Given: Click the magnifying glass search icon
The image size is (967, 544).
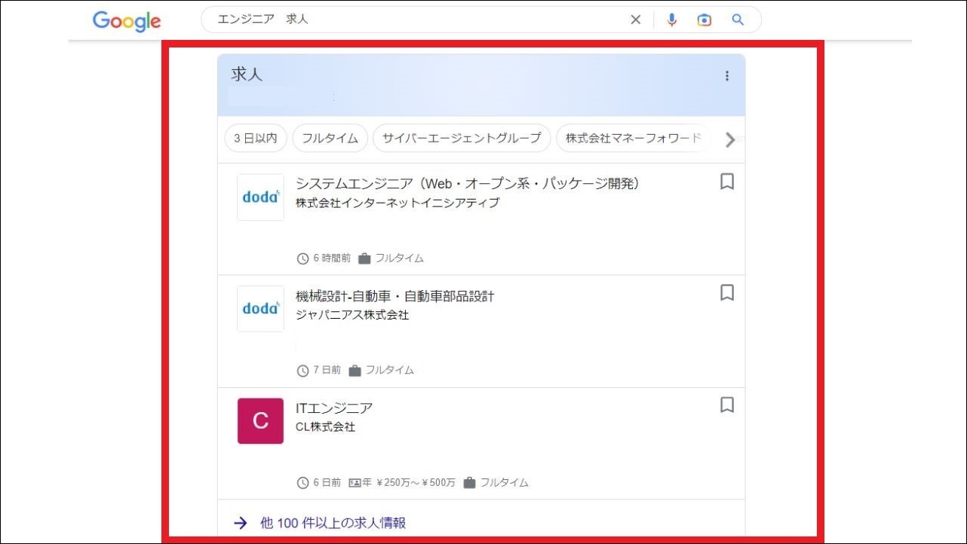Looking at the screenshot, I should pos(738,20).
